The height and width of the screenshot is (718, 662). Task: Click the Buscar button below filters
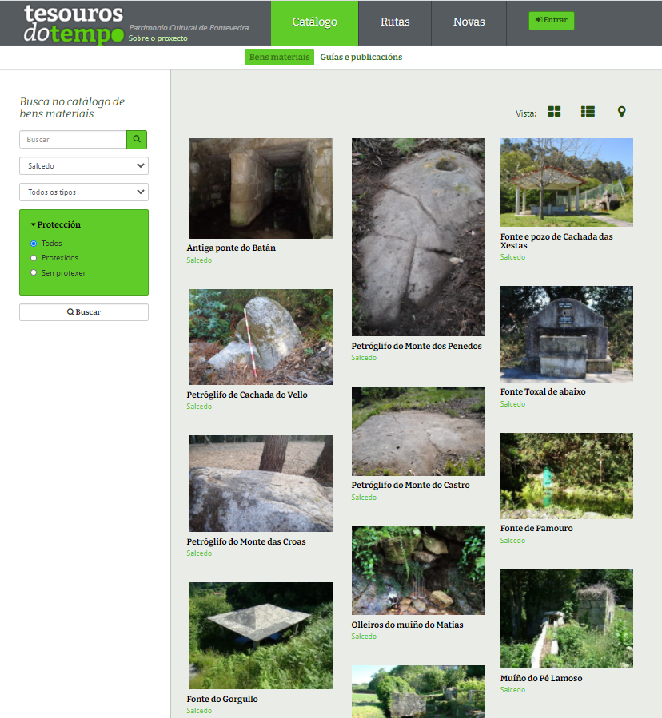point(84,312)
